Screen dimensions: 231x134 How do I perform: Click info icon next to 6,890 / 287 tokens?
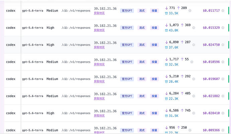[x=194, y=45]
